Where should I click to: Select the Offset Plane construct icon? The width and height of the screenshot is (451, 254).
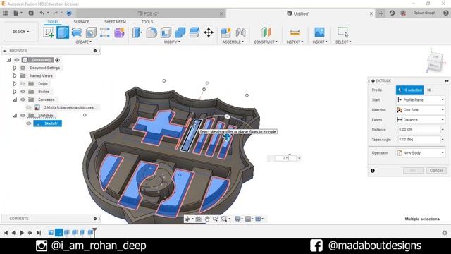point(266,32)
